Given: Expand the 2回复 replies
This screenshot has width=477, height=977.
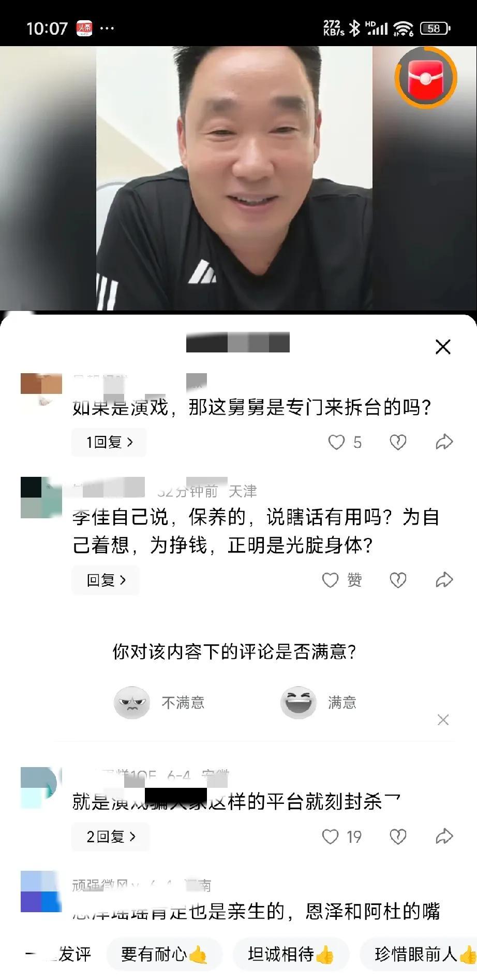Looking at the screenshot, I should click(110, 837).
